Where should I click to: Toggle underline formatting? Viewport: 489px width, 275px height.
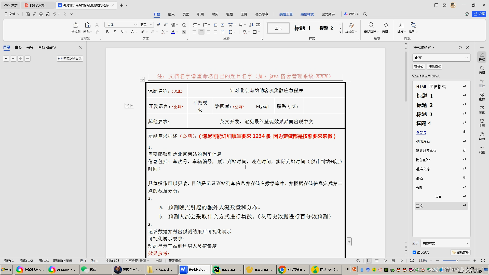[122, 32]
